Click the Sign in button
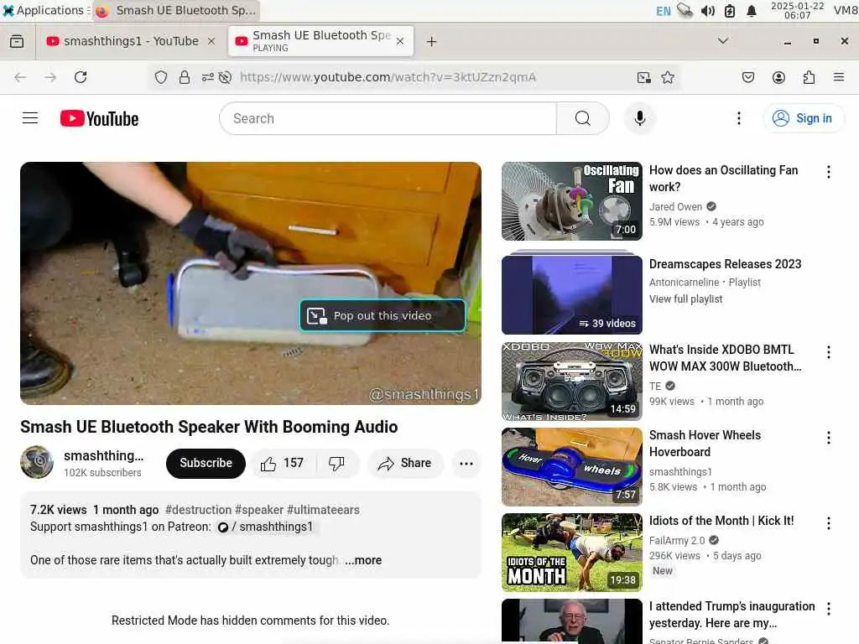Screen dimensions: 859x644 pos(803,118)
